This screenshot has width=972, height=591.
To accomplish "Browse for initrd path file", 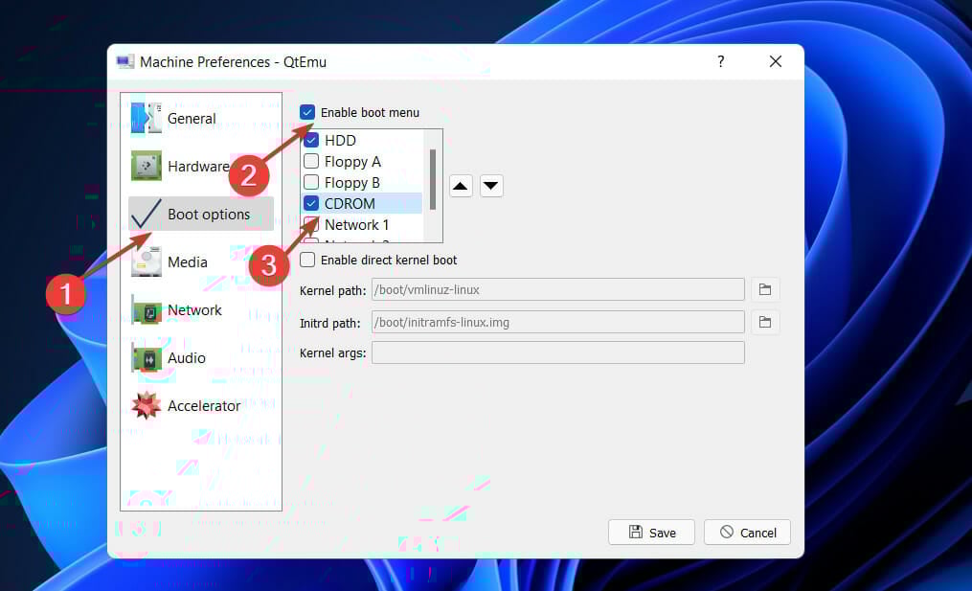I will point(765,323).
